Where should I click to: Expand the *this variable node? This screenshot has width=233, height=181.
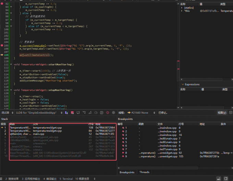[x=182, y=11]
